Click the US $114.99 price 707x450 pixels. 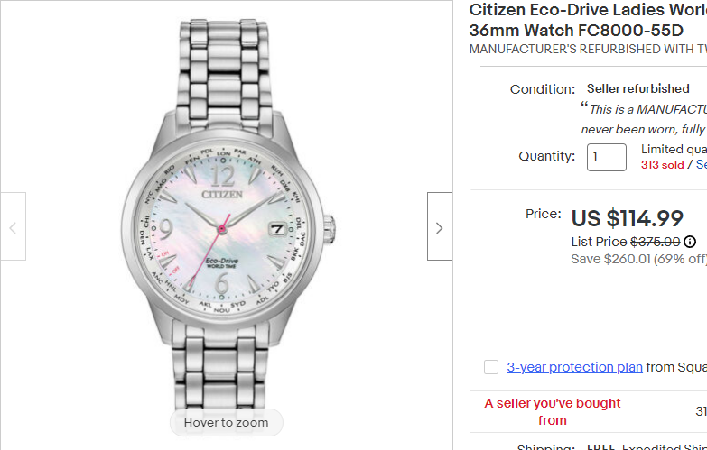point(627,218)
